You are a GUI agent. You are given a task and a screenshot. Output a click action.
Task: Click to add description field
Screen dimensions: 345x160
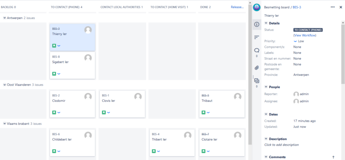click(x=282, y=145)
